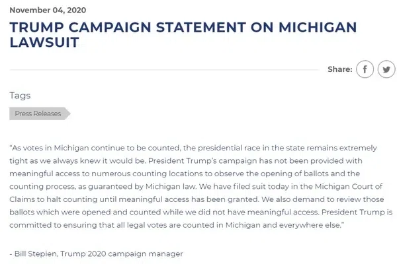The image size is (397, 264).
Task: Click the horizontal divider below the headline
Action: (x=165, y=69)
